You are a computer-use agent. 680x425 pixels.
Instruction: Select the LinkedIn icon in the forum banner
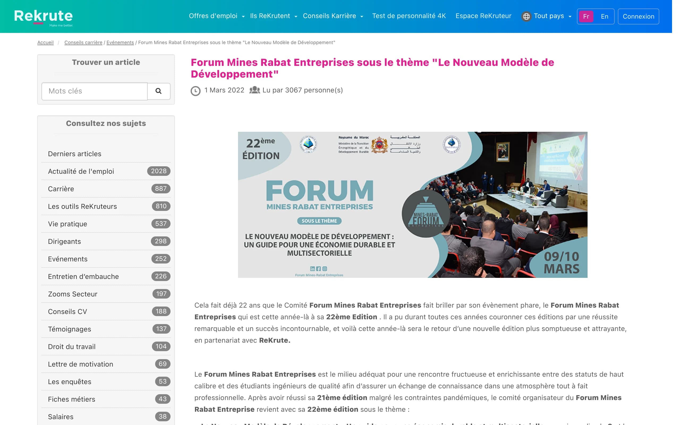point(312,269)
